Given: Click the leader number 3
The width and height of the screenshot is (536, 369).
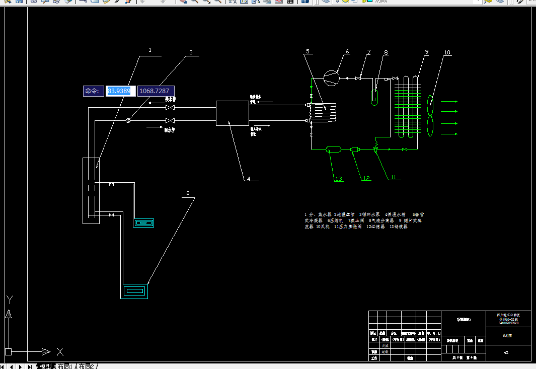Looking at the screenshot, I should (191, 52).
